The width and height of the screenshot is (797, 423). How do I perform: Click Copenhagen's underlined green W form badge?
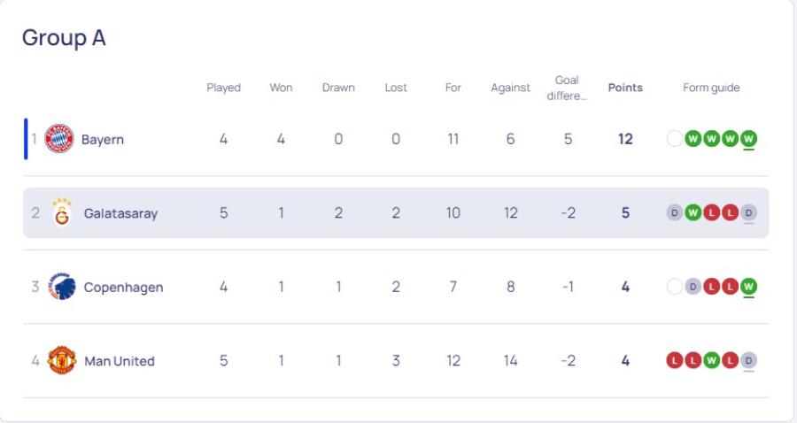tap(748, 287)
